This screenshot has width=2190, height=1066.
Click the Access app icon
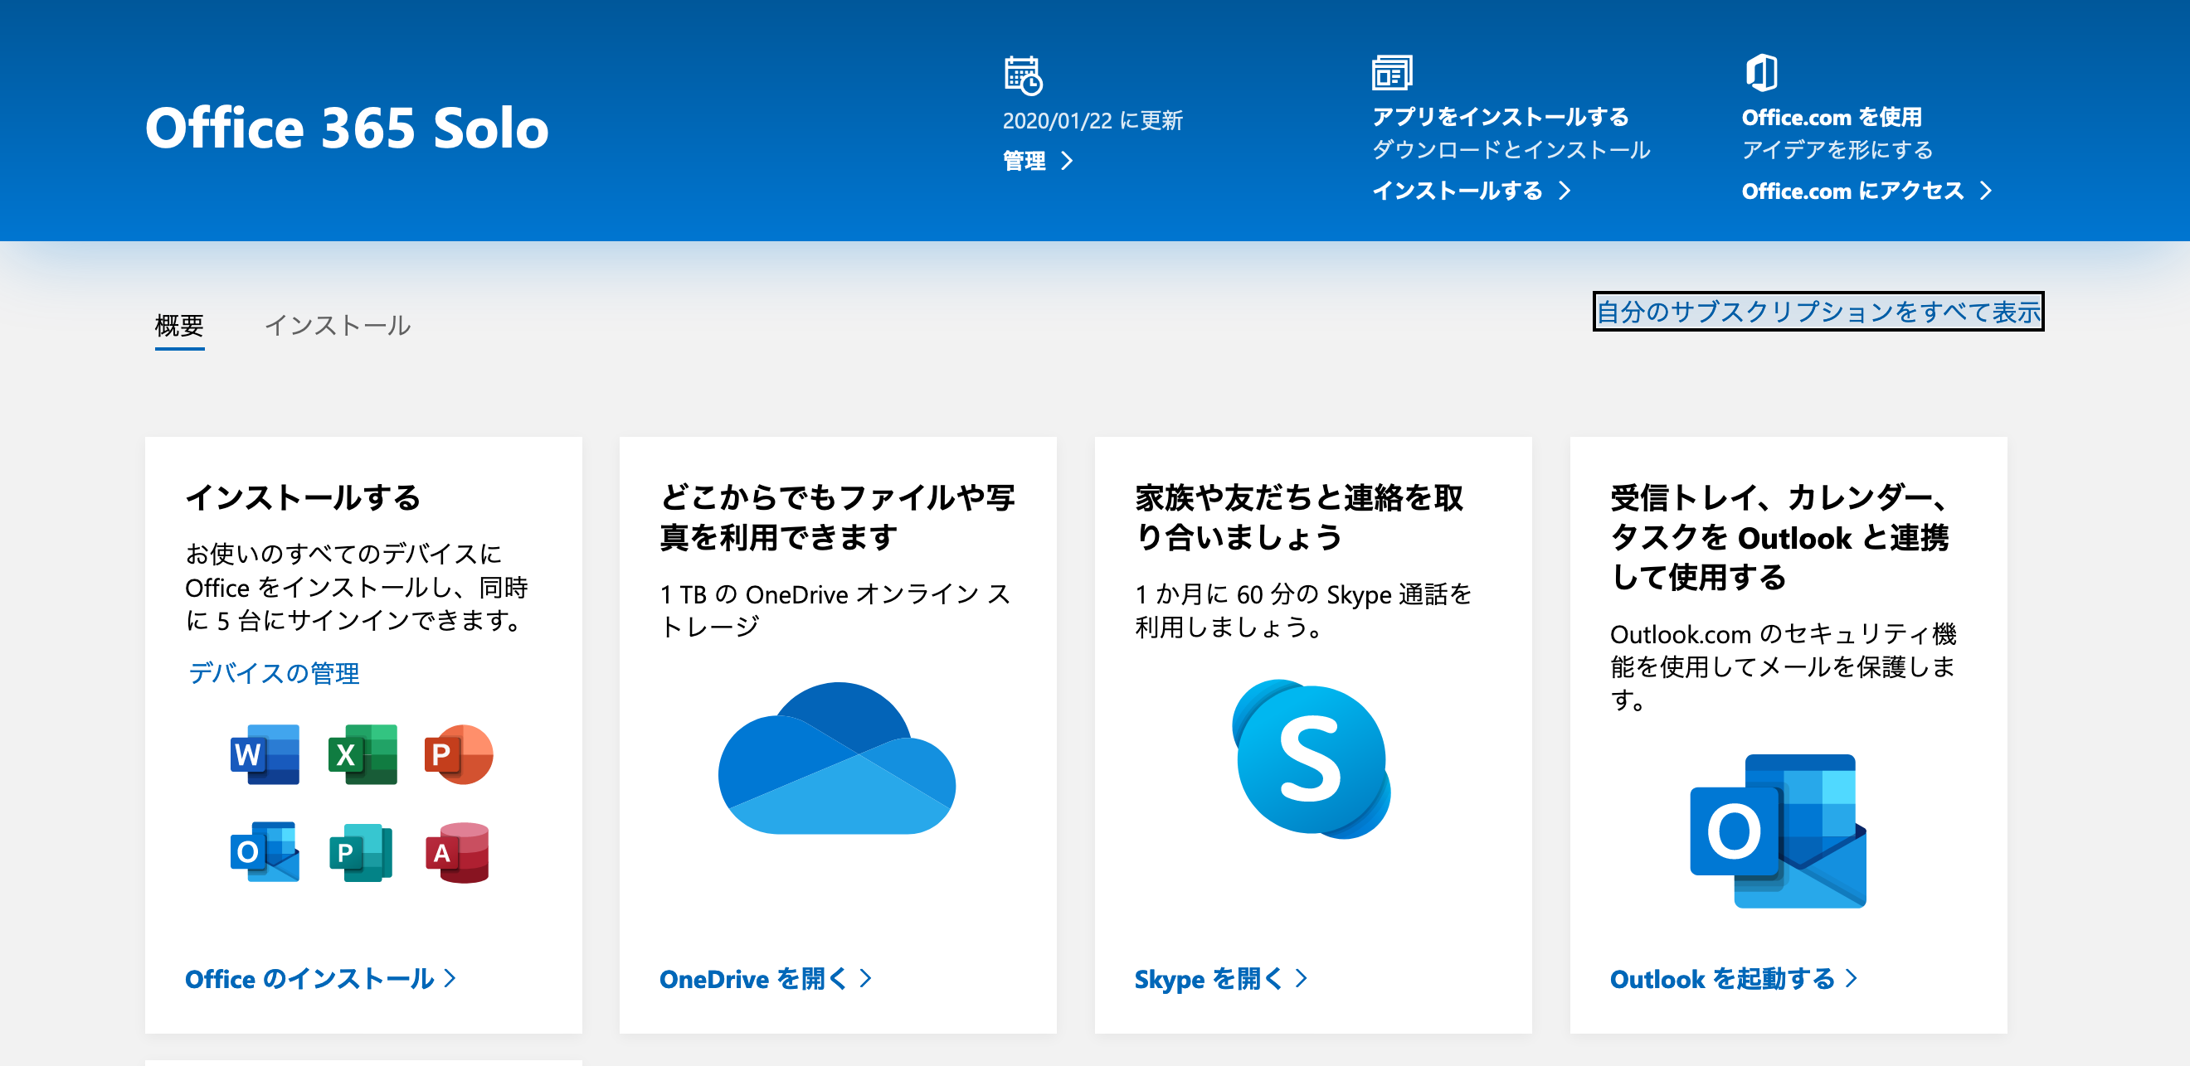(458, 852)
